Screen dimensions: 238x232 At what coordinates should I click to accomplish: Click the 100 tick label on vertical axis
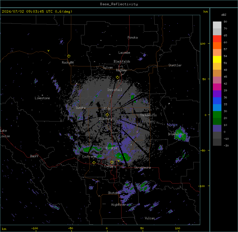(203, 44)
